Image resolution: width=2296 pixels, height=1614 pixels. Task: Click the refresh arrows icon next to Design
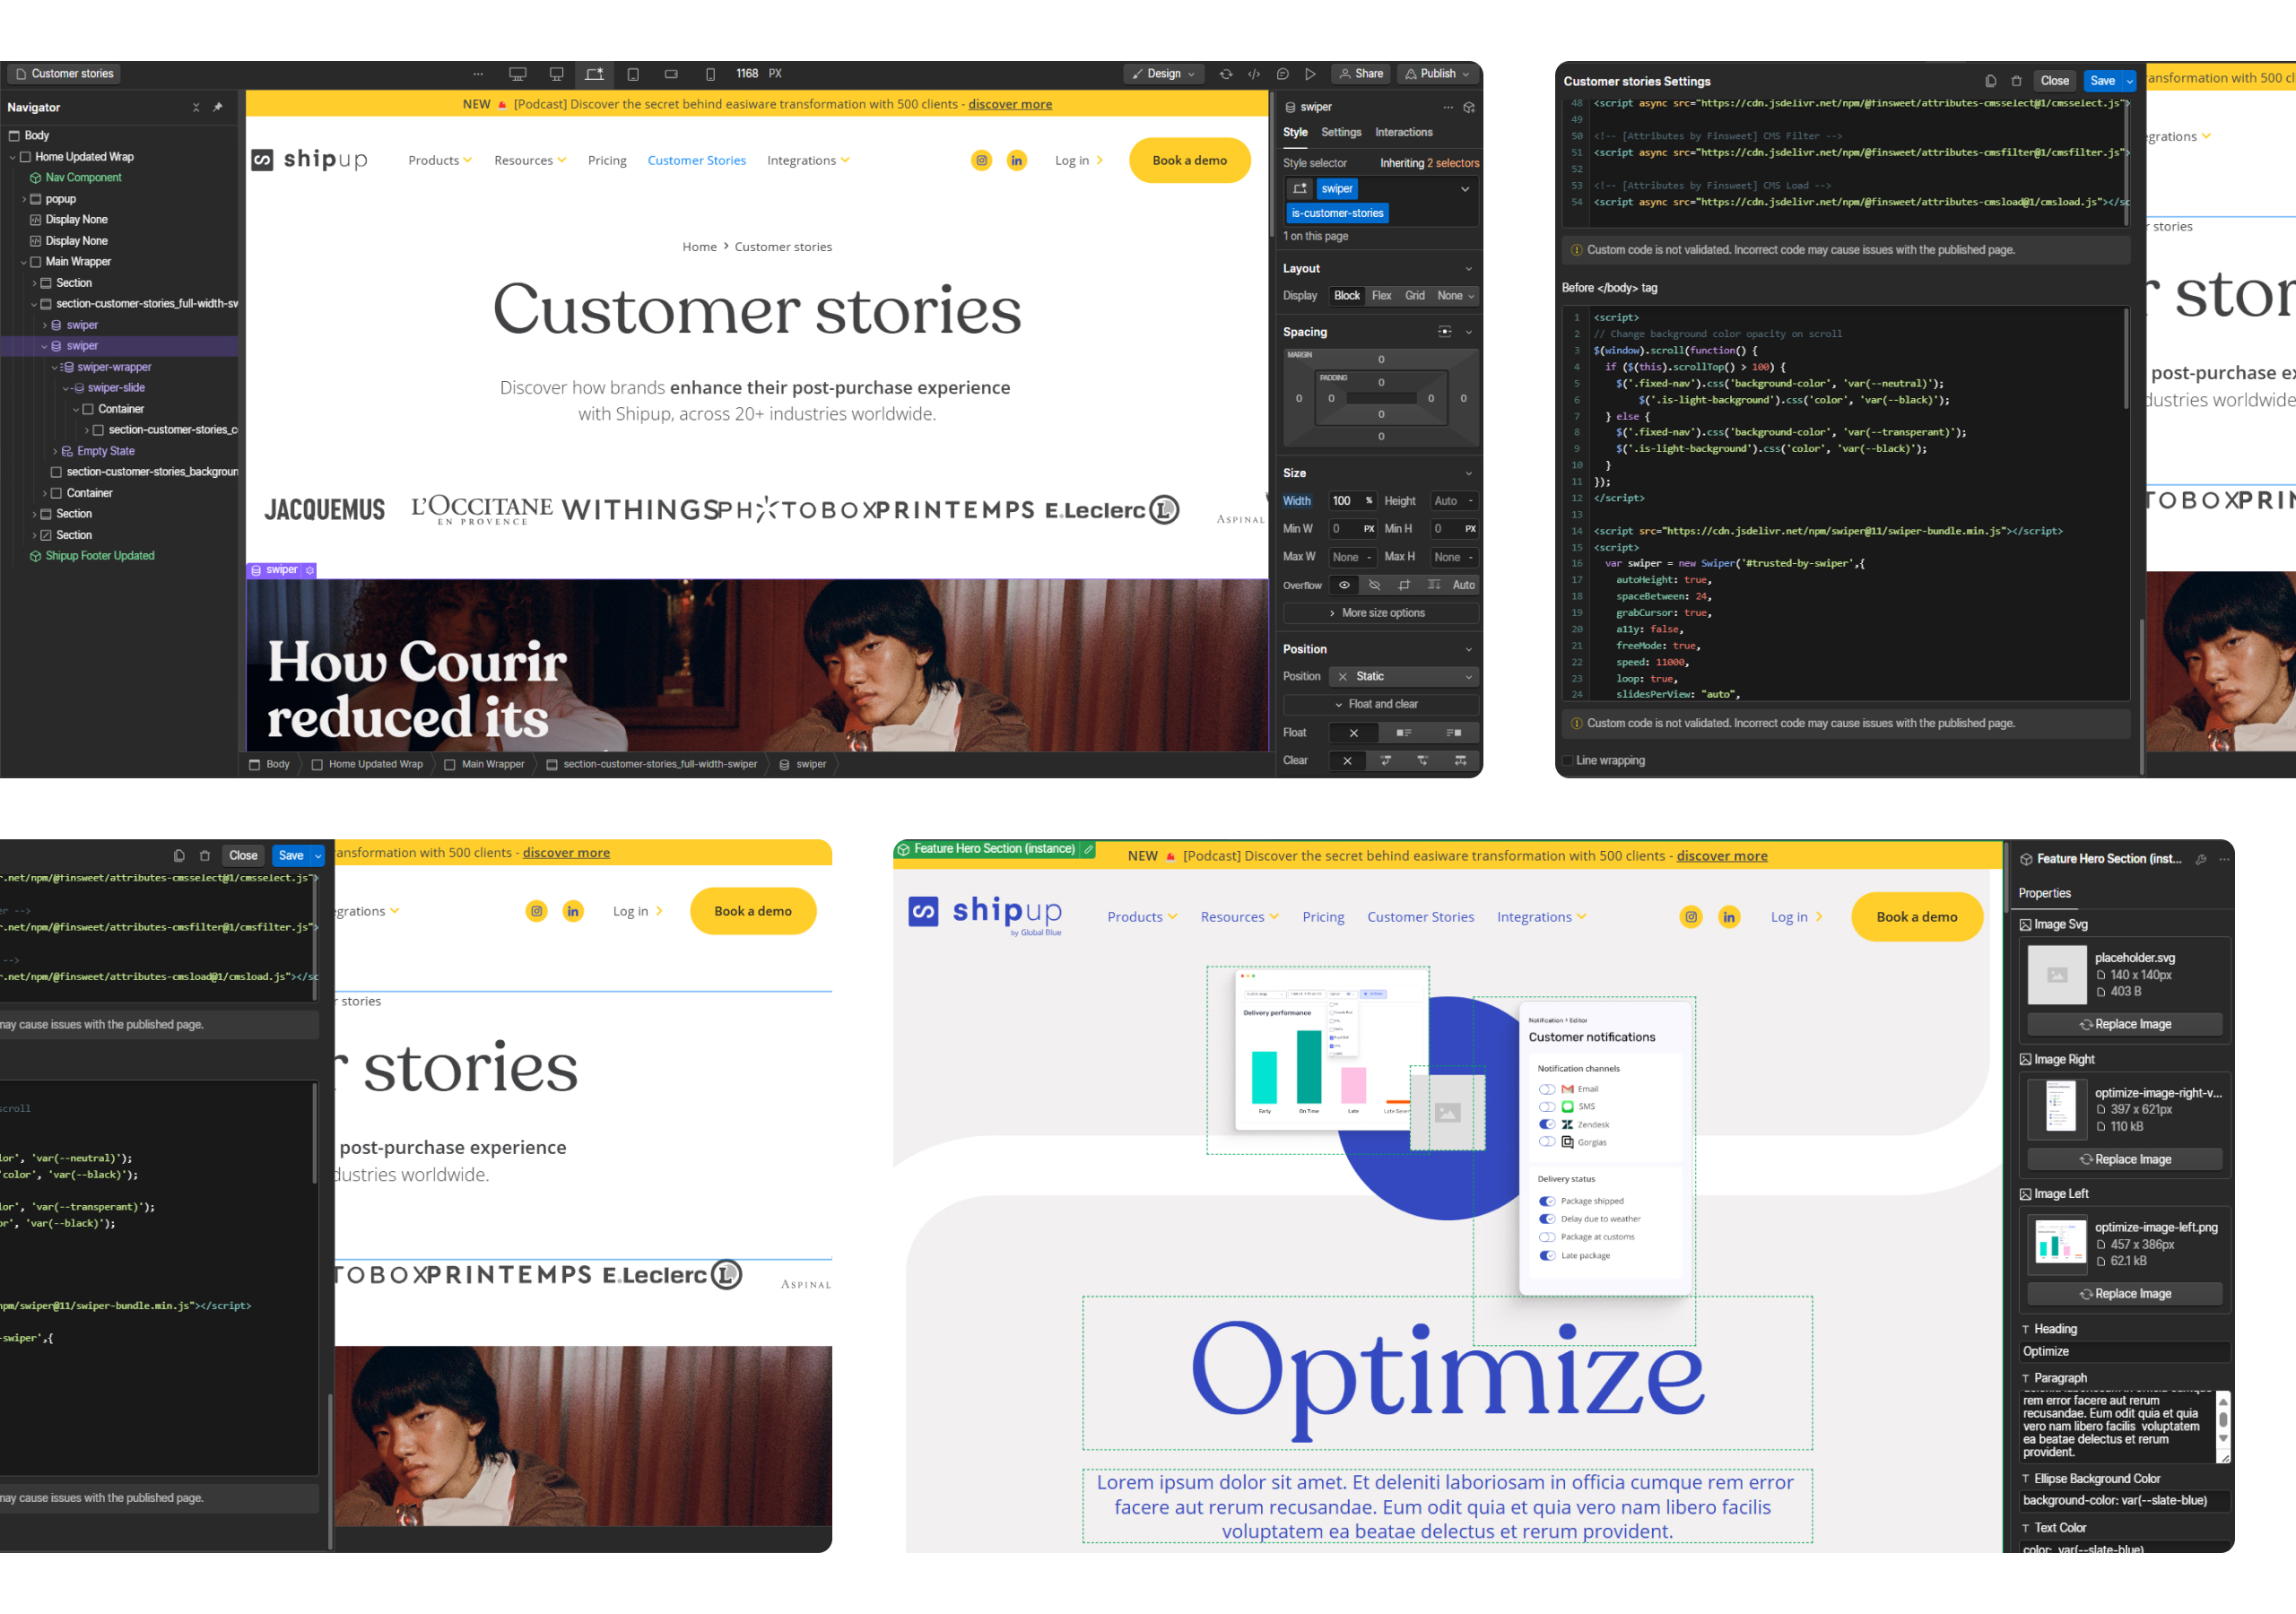click(1226, 74)
